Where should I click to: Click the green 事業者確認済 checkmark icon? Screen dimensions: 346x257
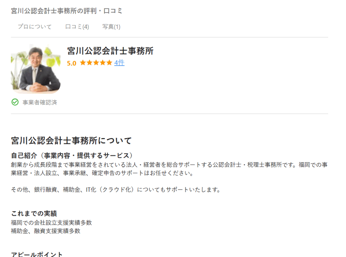tap(15, 102)
